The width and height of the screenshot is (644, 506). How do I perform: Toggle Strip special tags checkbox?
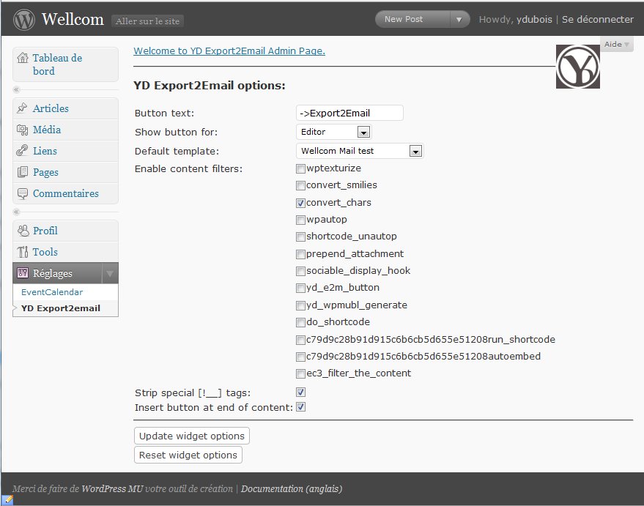click(x=300, y=392)
